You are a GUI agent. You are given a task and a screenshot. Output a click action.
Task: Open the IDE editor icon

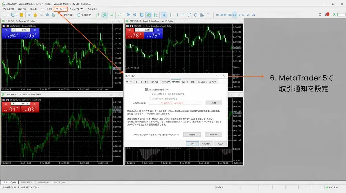click(x=29, y=15)
